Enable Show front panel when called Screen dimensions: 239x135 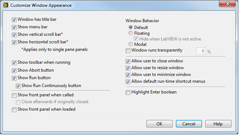14,95
